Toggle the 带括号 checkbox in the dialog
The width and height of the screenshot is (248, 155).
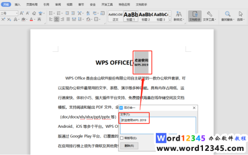tap(122, 138)
